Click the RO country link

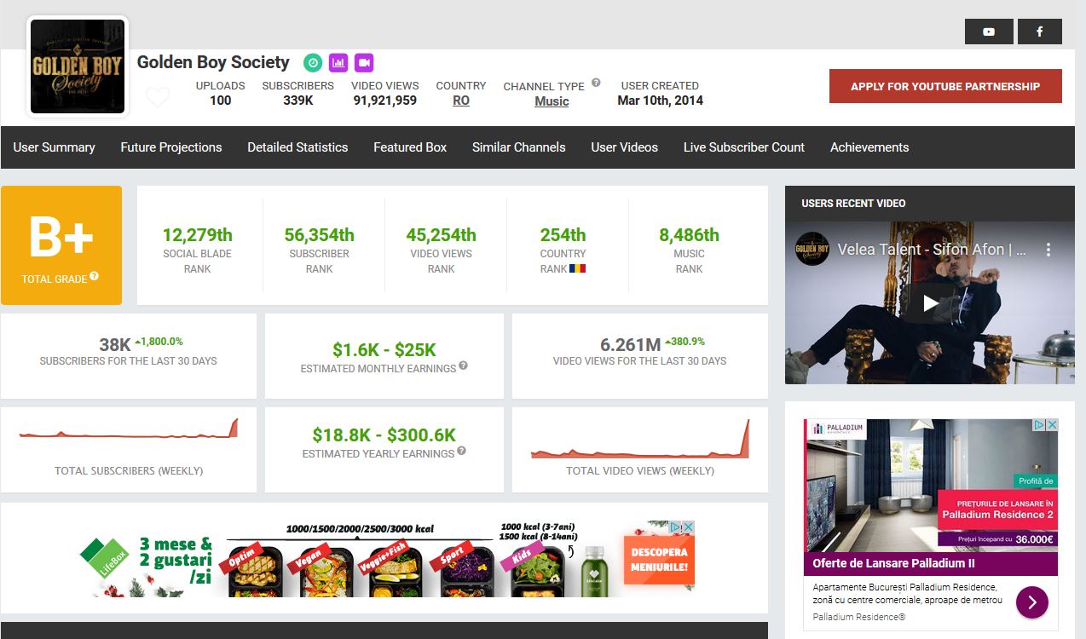[461, 101]
